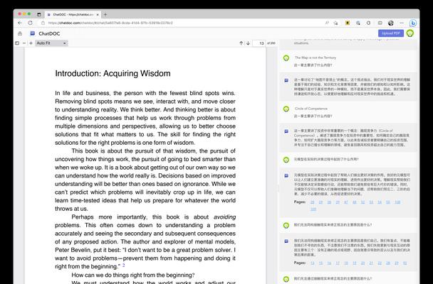This screenshot has height=284, width=433.
Task: Activate the Read Aloud icon in address bar
Action: click(327, 23)
